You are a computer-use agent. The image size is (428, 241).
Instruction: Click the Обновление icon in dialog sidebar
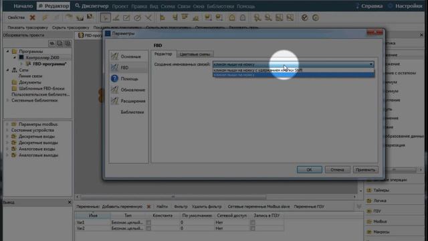click(114, 90)
